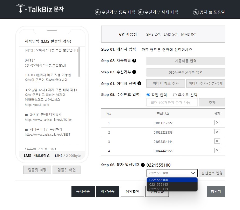Click 예약전송 button

pyautogui.click(x=108, y=191)
